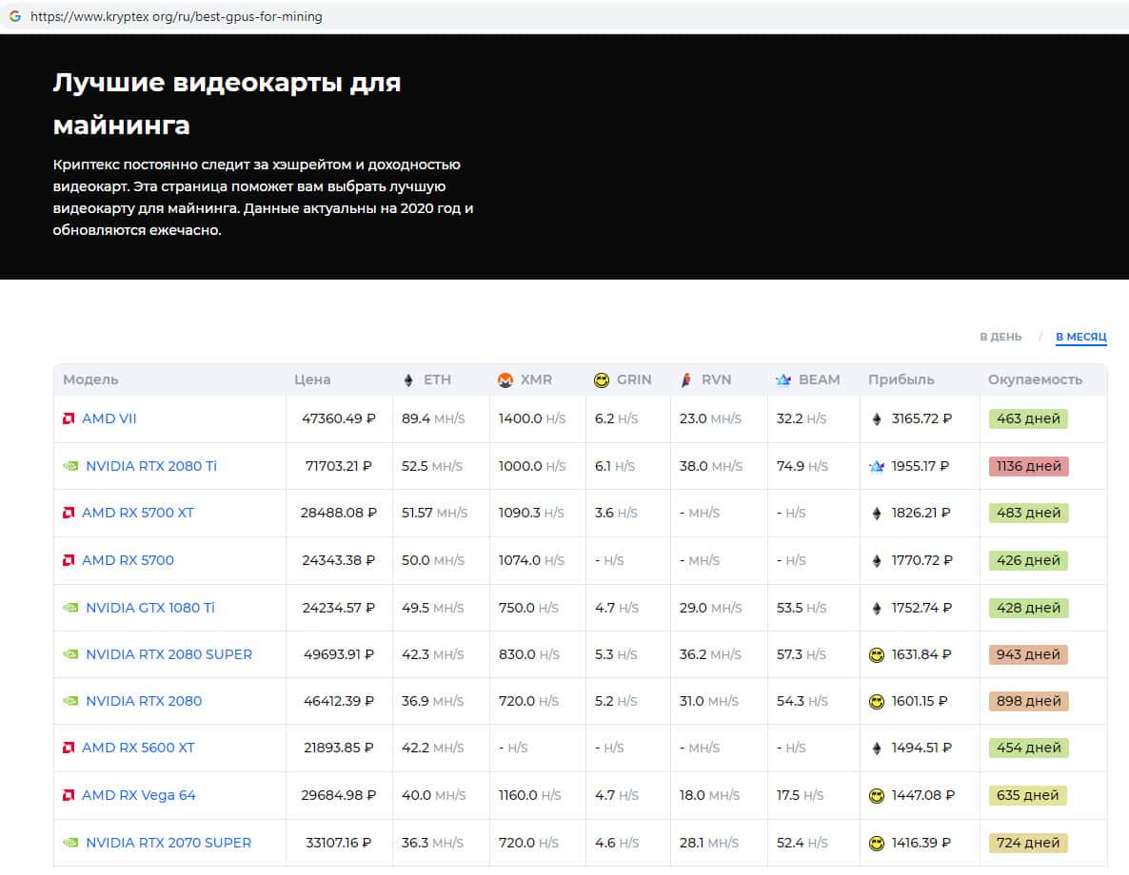Image resolution: width=1129 pixels, height=875 pixels.
Task: Click the Ethereum icon in ETH column header
Action: tap(409, 380)
